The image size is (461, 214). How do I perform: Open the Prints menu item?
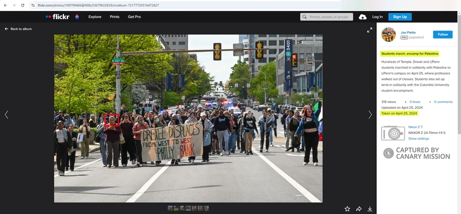click(x=115, y=17)
